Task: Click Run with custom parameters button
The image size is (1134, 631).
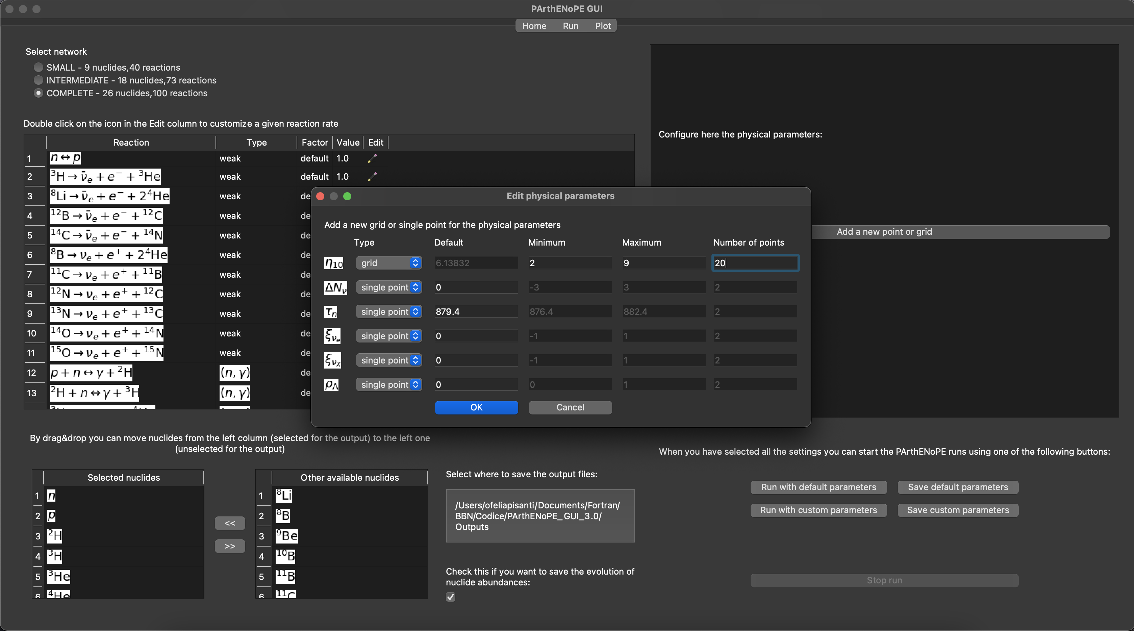Action: pos(818,510)
